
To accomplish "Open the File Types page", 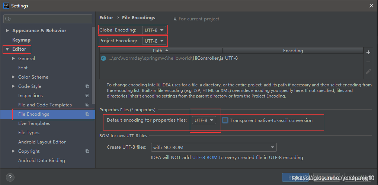I will (29, 133).
